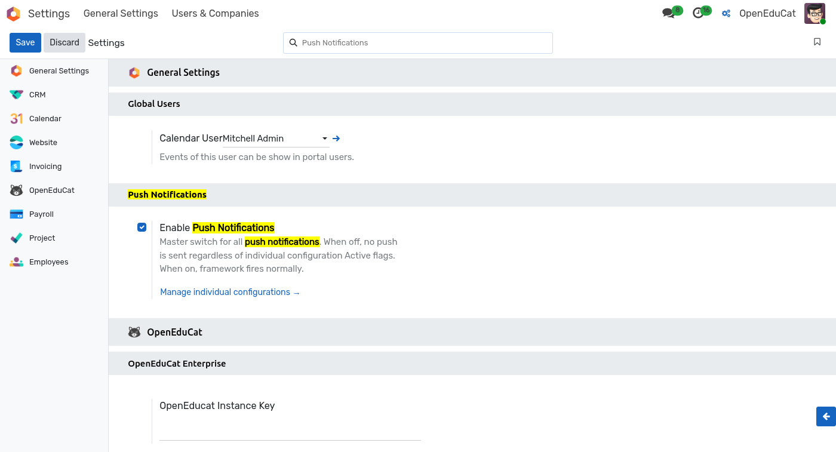
Task: Click the bookmark icon at top right
Action: (x=817, y=42)
